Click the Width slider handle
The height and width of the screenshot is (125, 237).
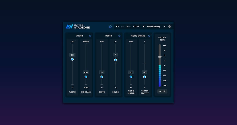[x=72, y=59]
